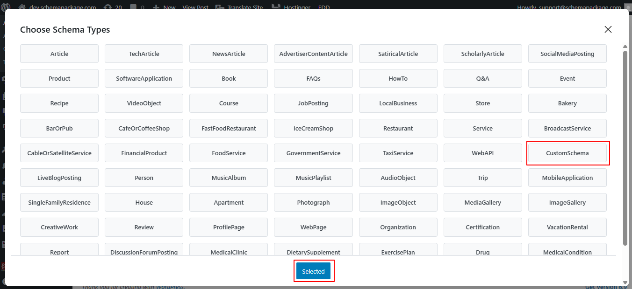
Task: Select the FAQs schema type
Action: coord(313,78)
